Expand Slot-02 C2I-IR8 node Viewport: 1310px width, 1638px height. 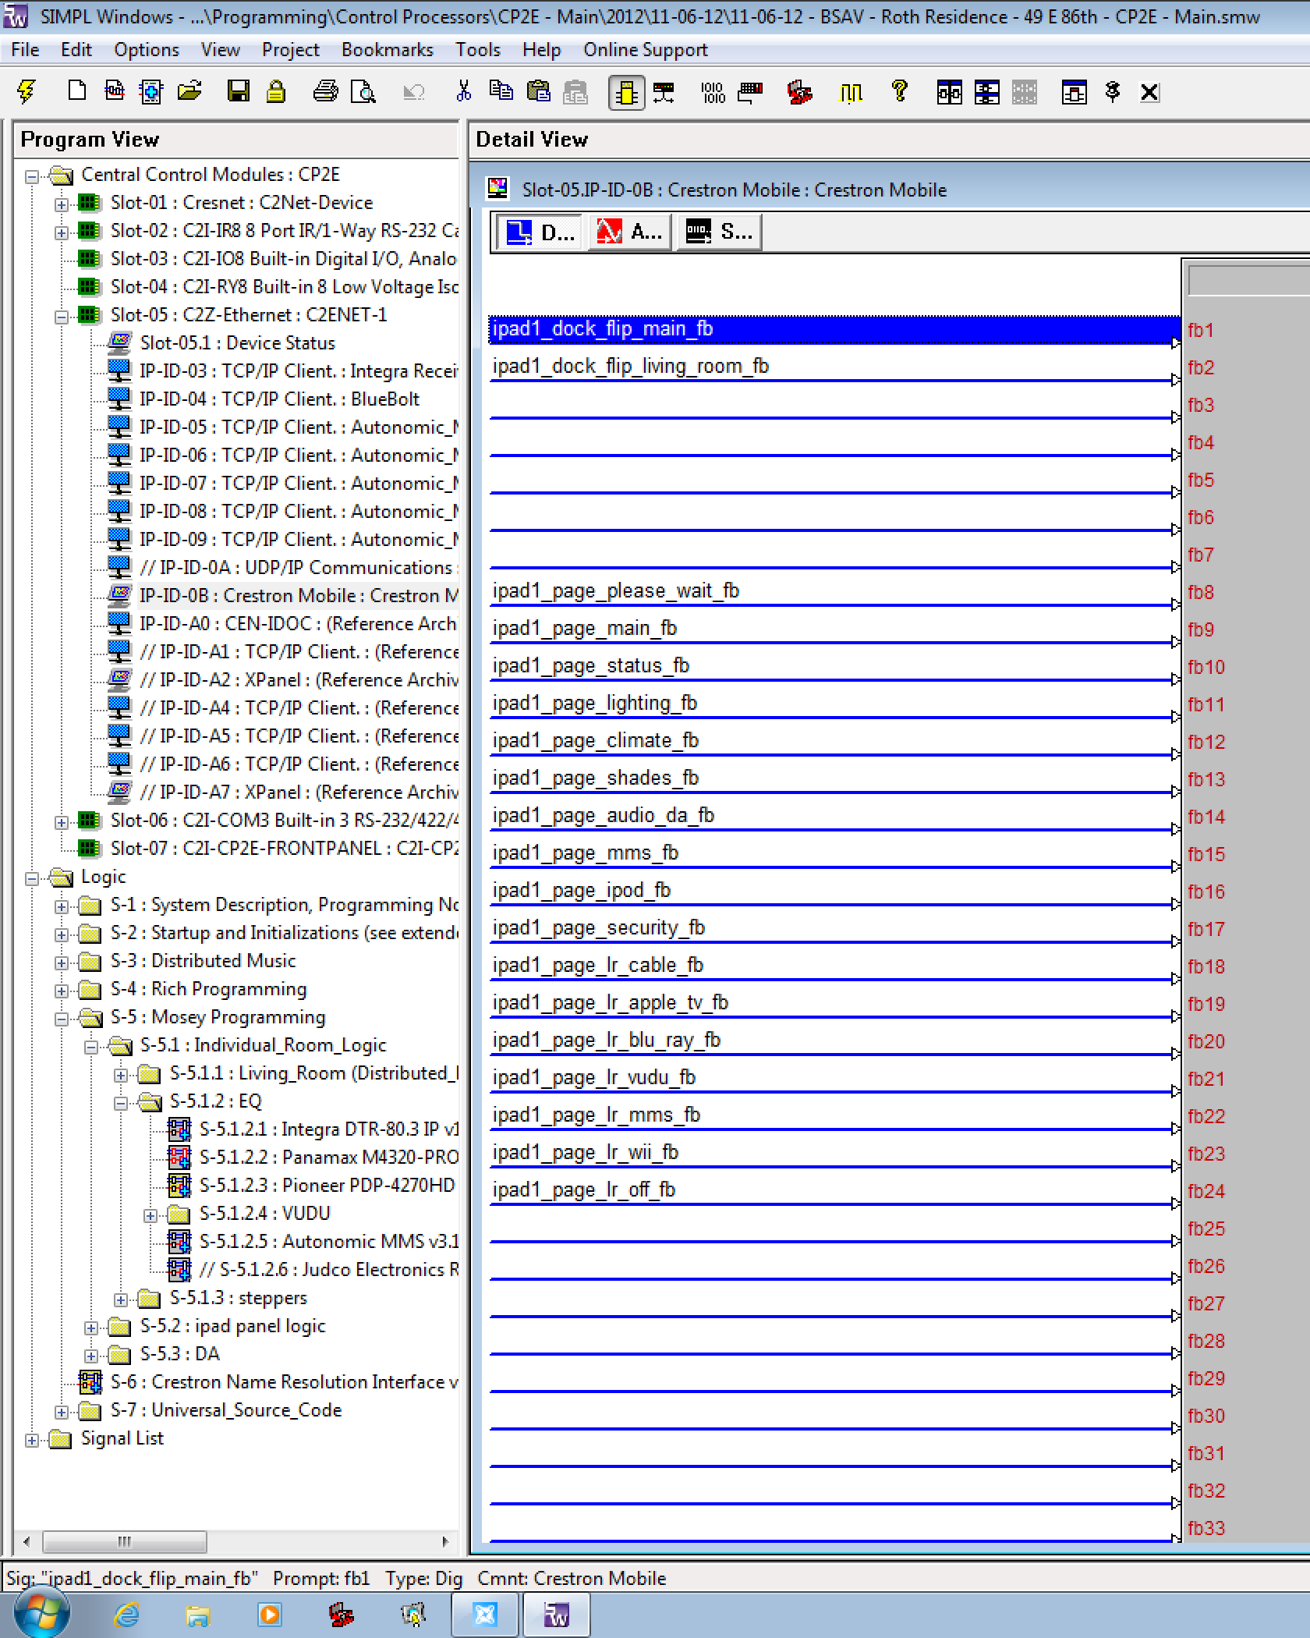(62, 232)
